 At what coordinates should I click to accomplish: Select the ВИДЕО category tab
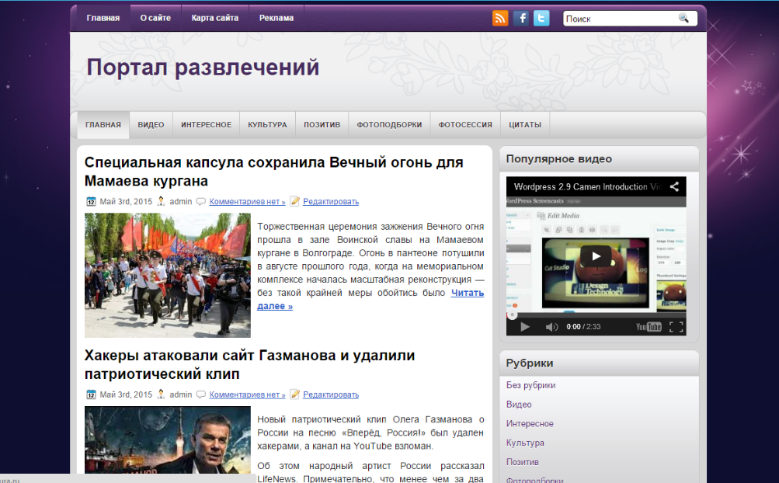click(151, 125)
